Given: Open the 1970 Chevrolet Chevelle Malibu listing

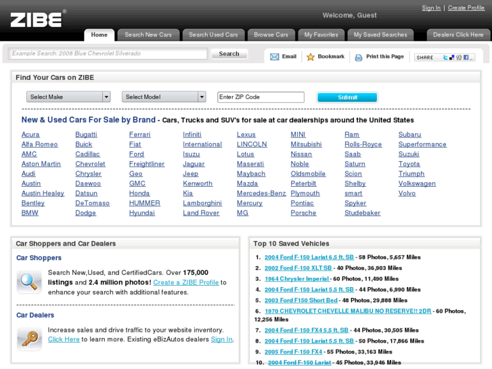Looking at the screenshot, I should pos(348,311).
